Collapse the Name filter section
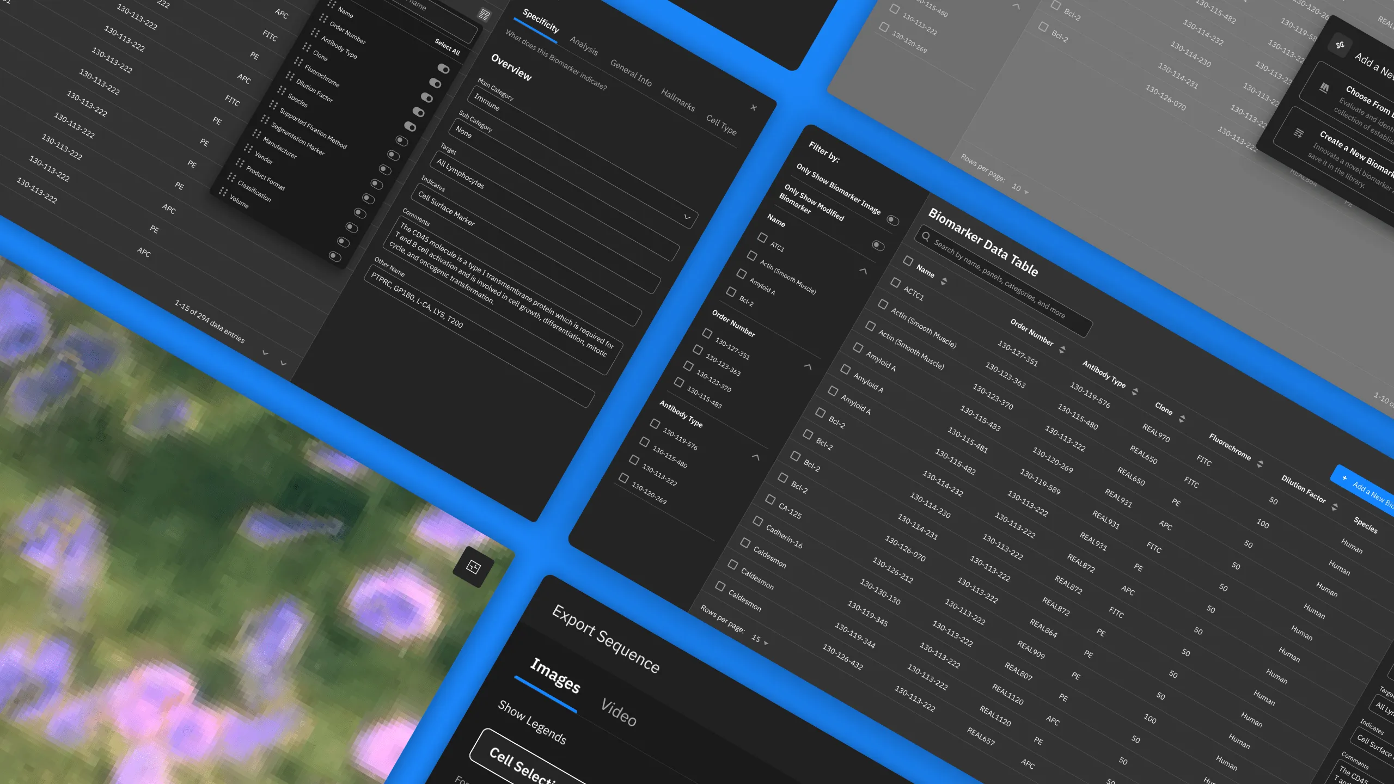Screen dimensions: 1394x784 click(x=863, y=271)
